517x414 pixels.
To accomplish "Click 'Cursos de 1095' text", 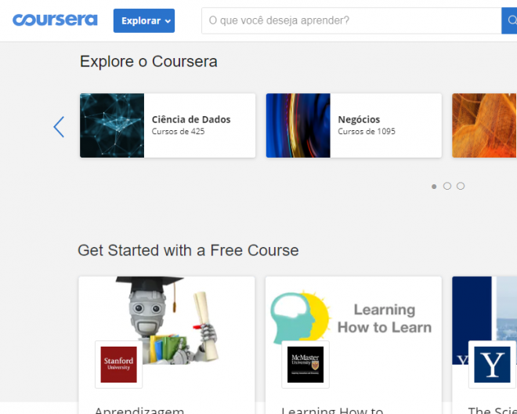I will click(x=367, y=132).
